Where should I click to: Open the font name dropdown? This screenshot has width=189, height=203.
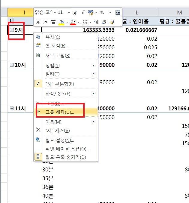[x=54, y=13]
